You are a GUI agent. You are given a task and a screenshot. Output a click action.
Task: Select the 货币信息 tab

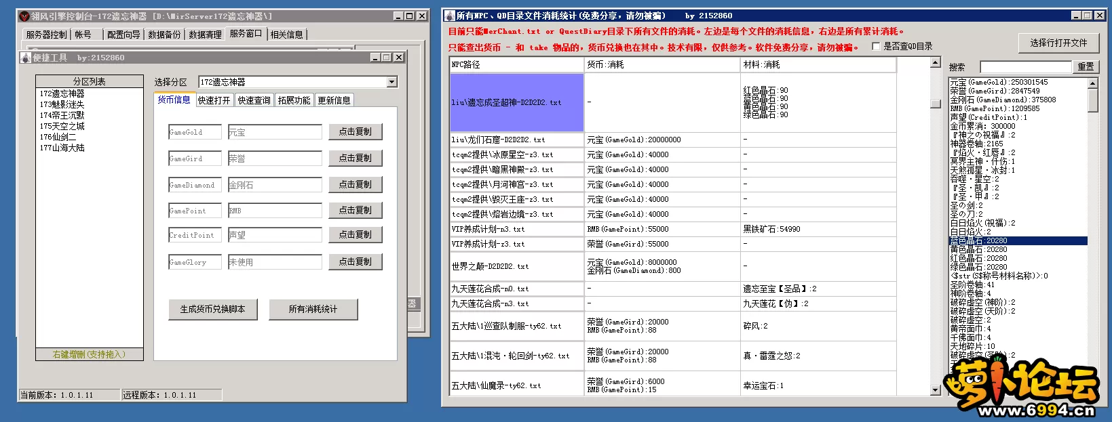(x=174, y=100)
